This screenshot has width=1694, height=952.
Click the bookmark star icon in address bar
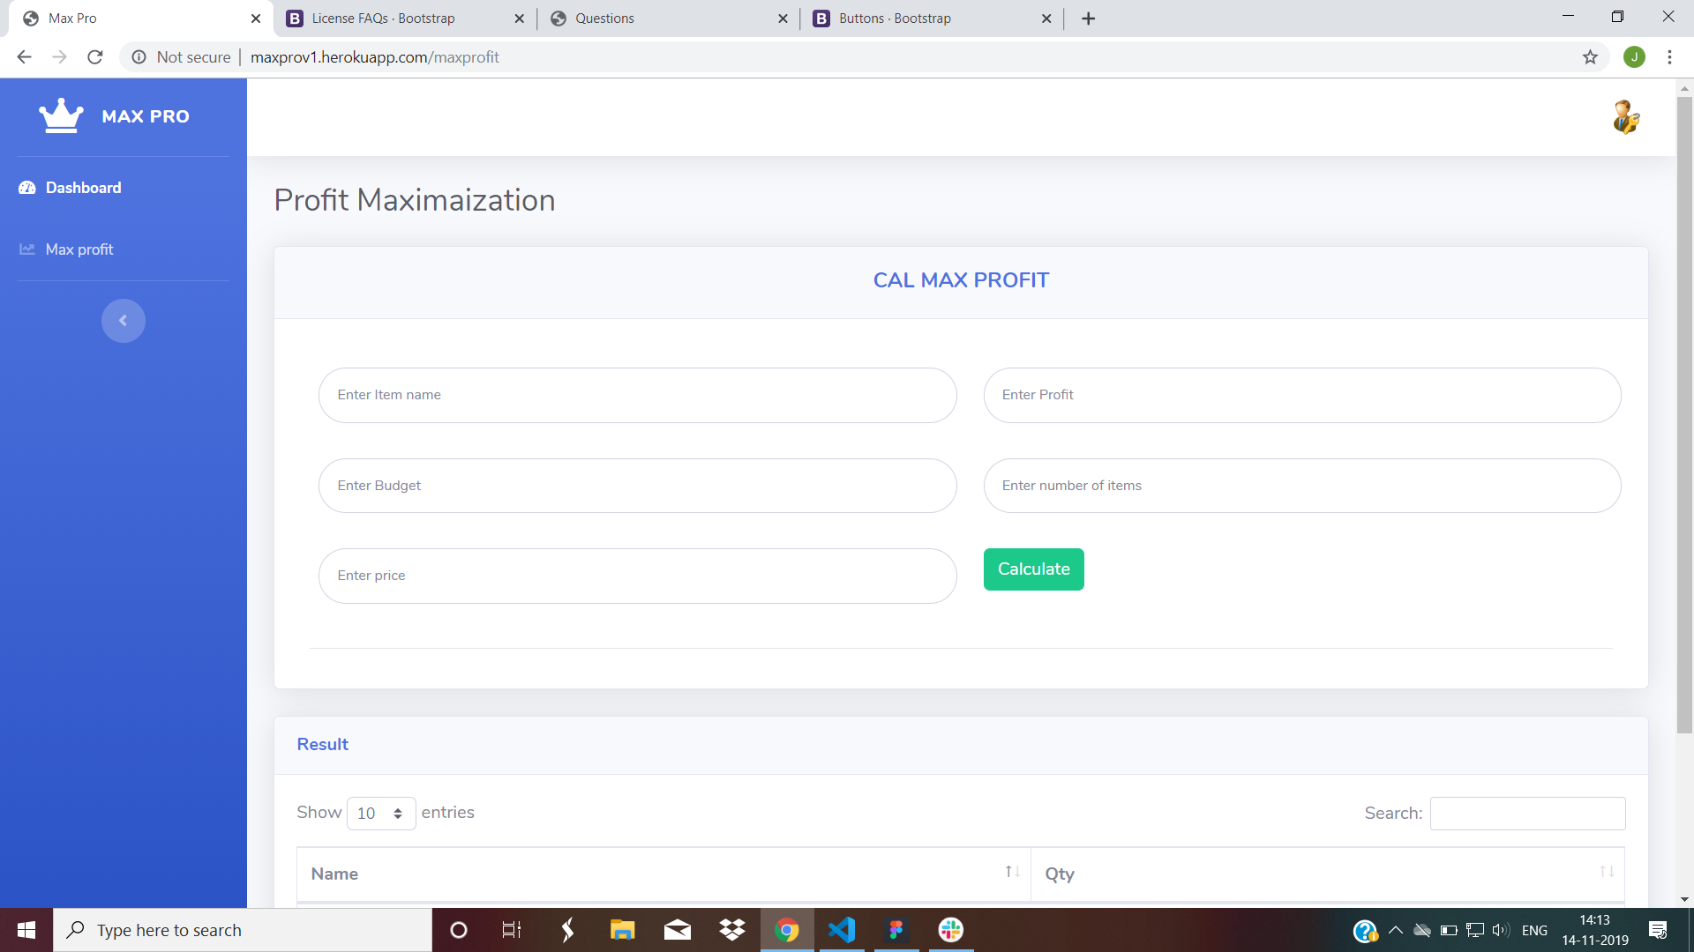[1590, 57]
